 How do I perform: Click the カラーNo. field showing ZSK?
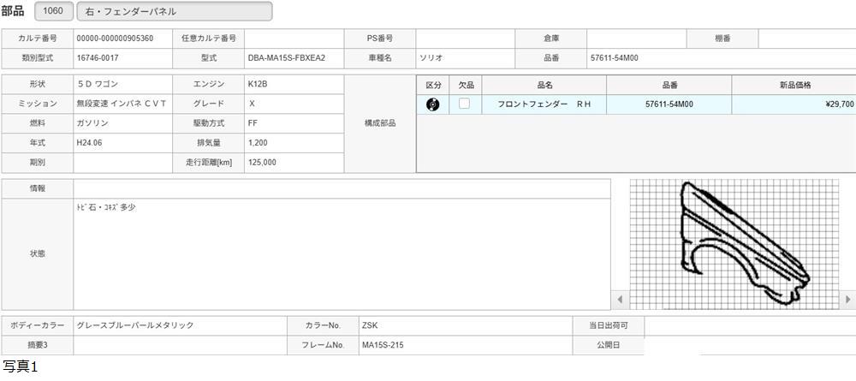[465, 326]
